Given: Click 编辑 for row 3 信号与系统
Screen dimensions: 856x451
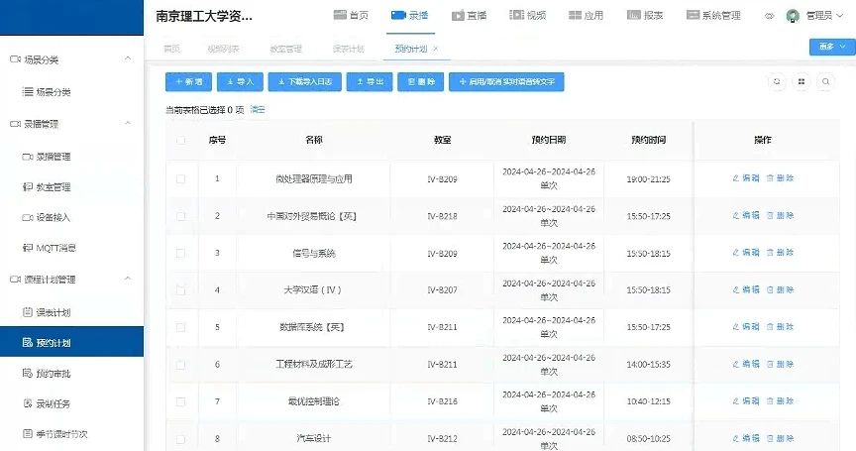Looking at the screenshot, I should point(745,253).
